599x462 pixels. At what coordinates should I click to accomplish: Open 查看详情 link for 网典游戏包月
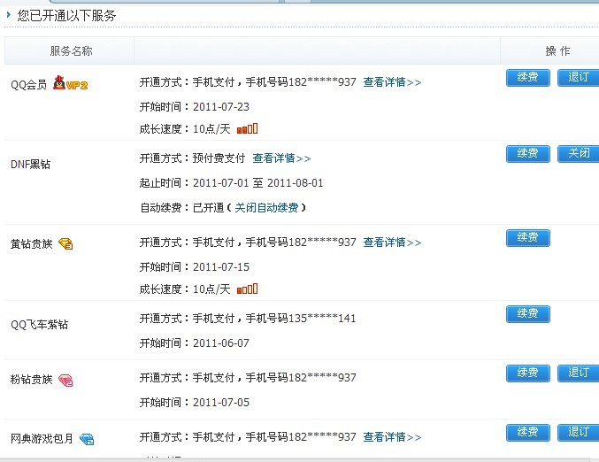(x=392, y=437)
